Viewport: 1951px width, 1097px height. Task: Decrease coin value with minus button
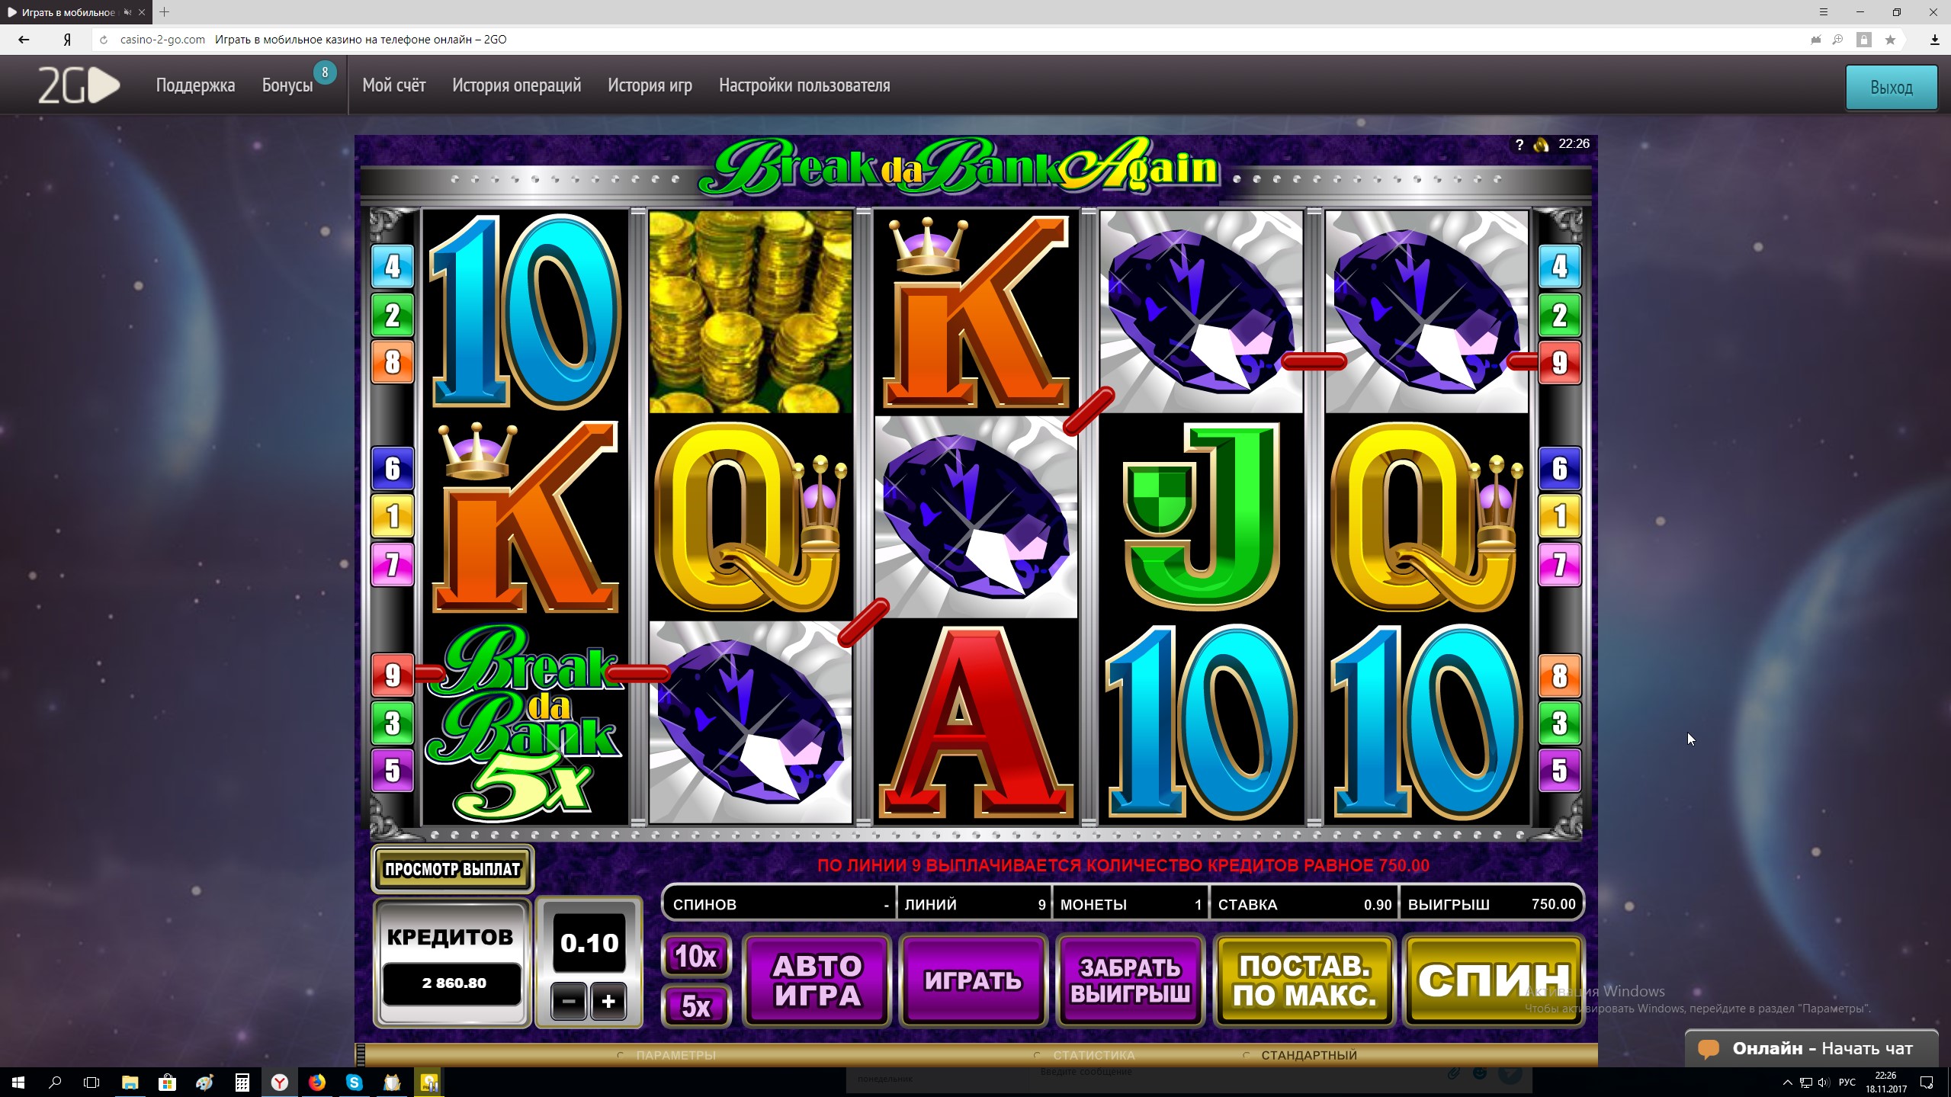tap(569, 1001)
